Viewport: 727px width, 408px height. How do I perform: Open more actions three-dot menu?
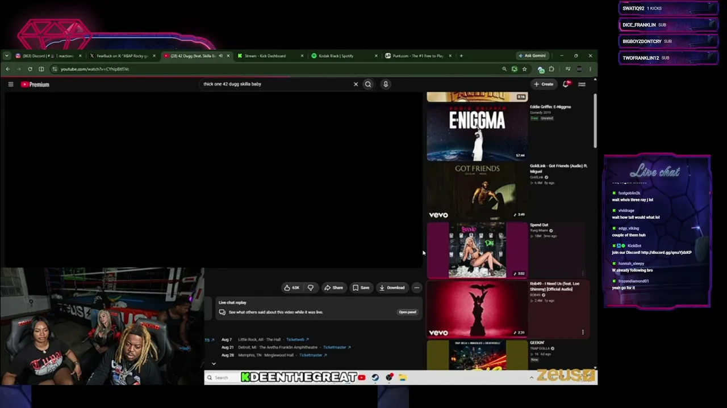417,288
